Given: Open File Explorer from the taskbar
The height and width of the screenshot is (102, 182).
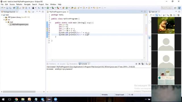Looking at the screenshot, I should [x=23, y=99].
